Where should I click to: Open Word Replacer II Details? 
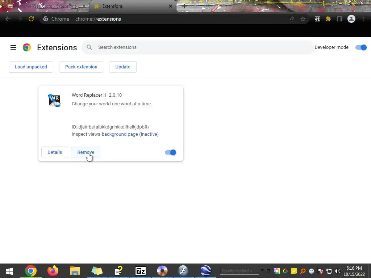(55, 152)
